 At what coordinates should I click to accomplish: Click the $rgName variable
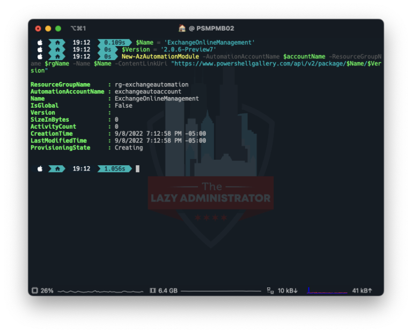click(57, 64)
